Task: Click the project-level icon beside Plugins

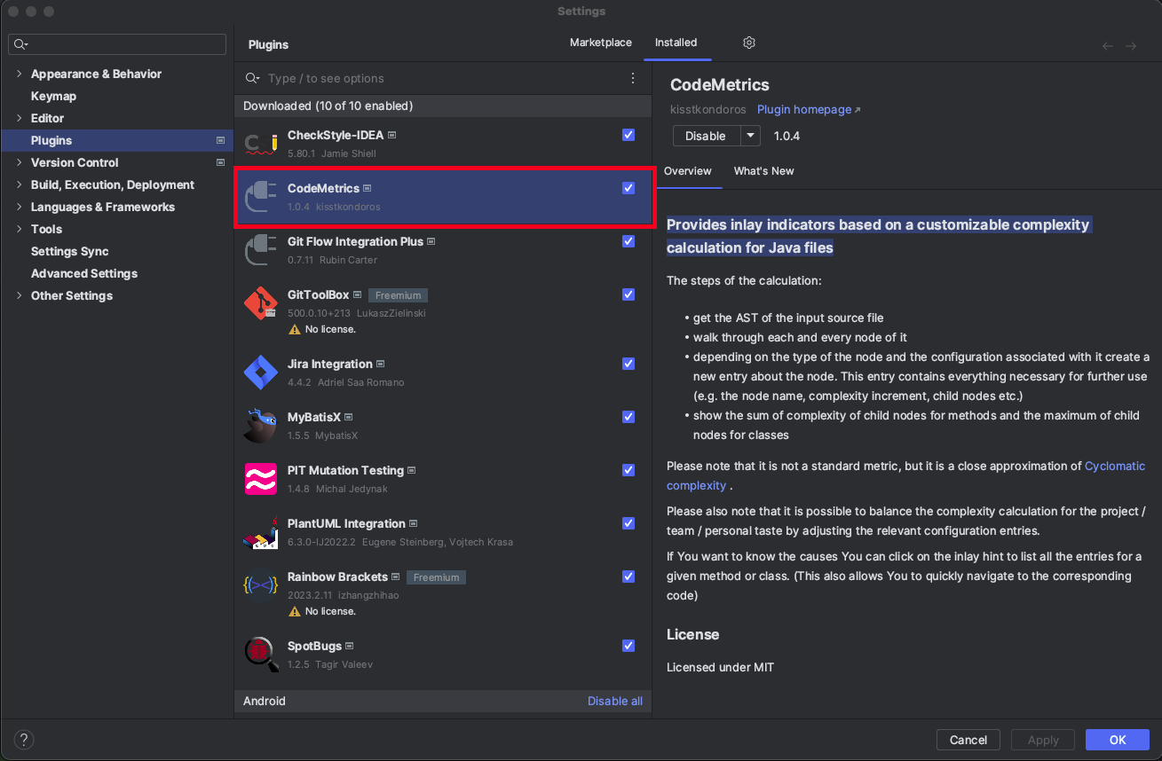Action: click(x=221, y=140)
